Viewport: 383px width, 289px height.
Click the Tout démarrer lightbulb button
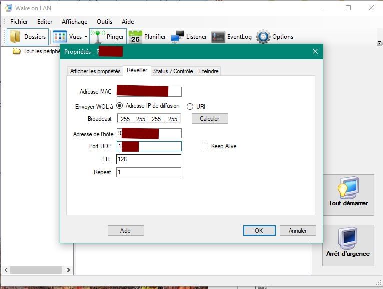pyautogui.click(x=348, y=194)
